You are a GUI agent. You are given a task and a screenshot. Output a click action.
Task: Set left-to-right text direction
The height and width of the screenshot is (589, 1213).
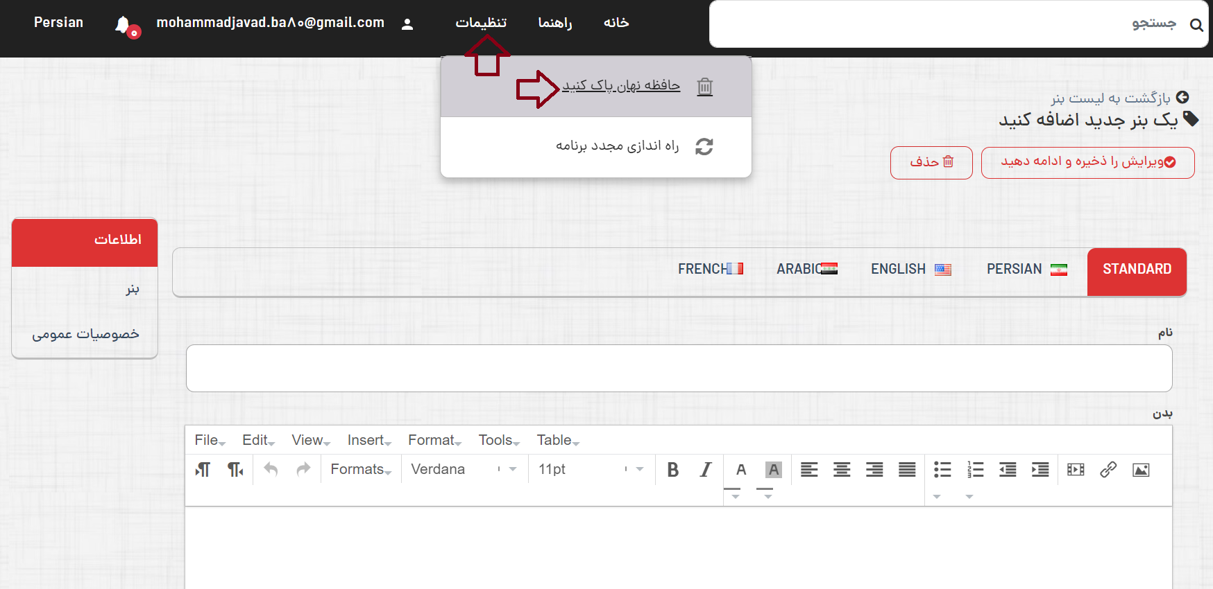[203, 470]
